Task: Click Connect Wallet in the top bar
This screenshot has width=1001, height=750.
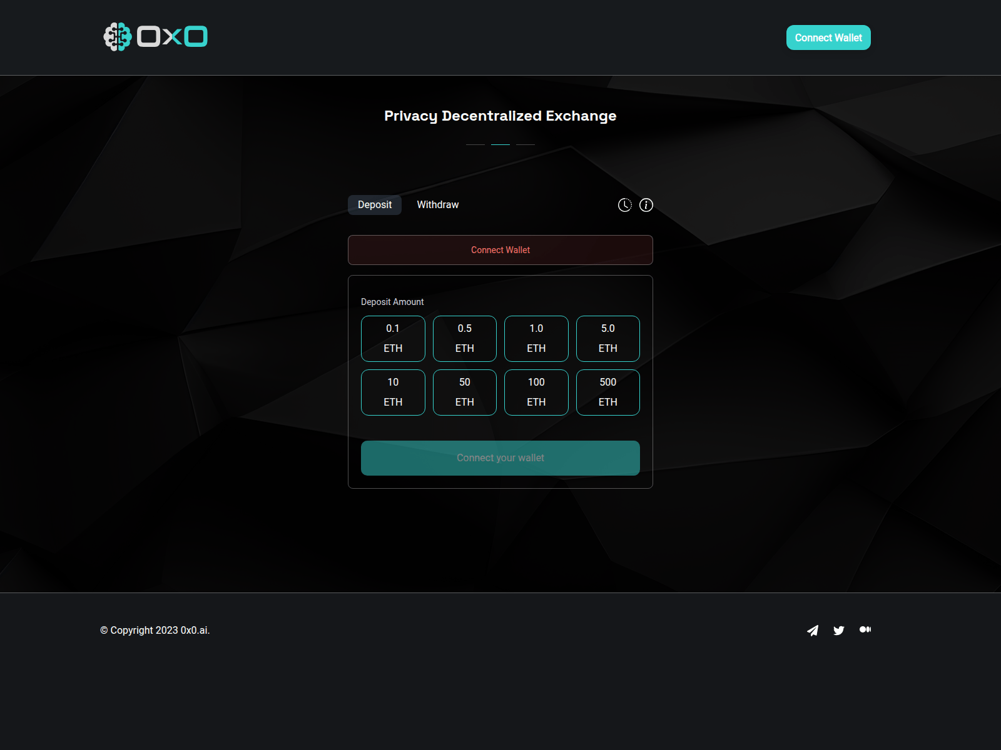Action: pyautogui.click(x=828, y=37)
